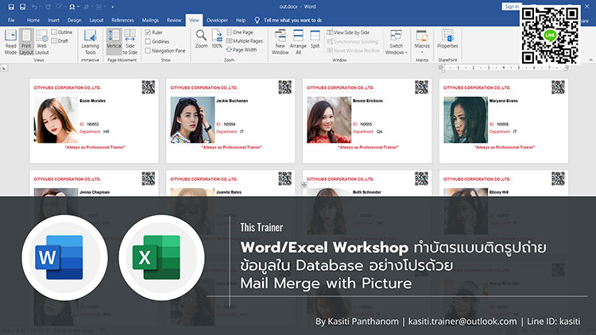596x335 pixels.
Task: Open the Macros dropdown
Action: click(x=422, y=52)
